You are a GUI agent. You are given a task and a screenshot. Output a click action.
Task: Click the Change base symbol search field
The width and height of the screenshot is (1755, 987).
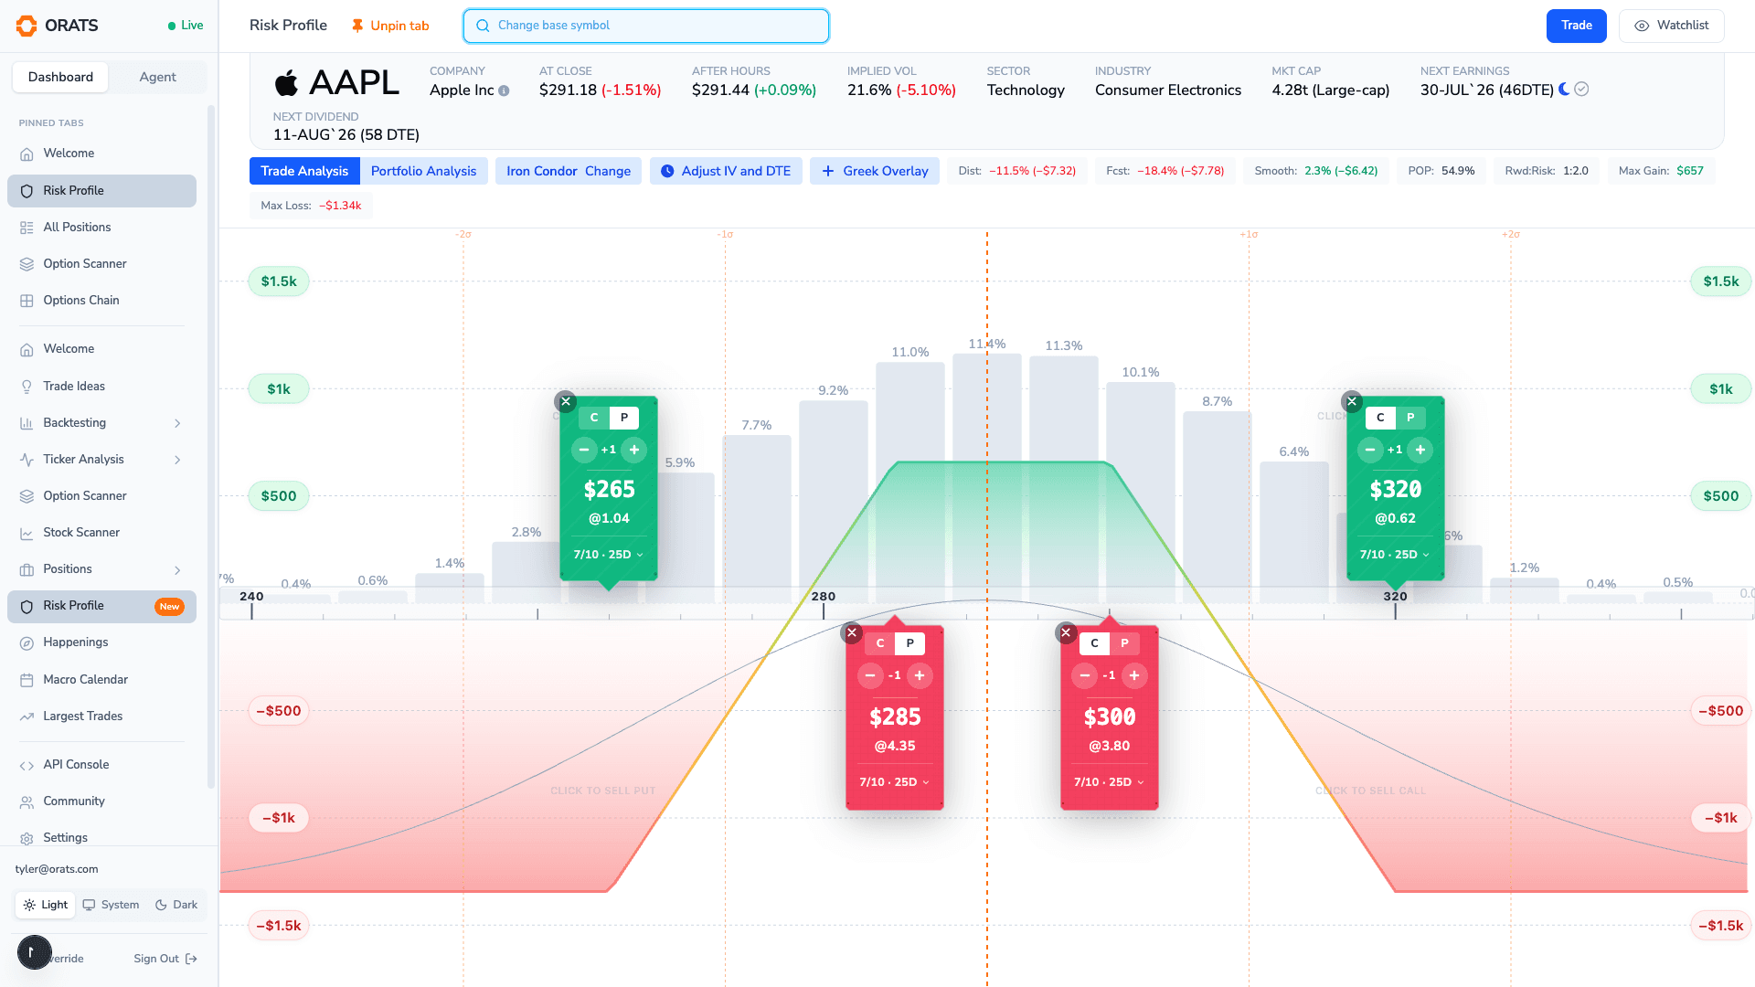coord(646,26)
